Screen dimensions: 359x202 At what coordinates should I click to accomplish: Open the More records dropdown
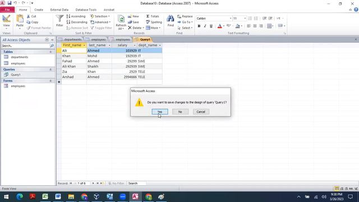(153, 28)
